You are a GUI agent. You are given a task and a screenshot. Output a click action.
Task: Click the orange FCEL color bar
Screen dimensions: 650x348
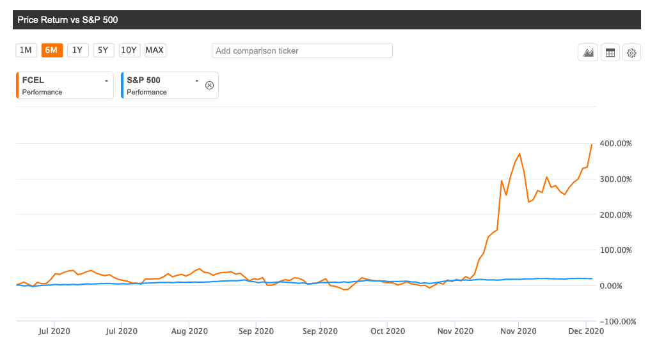point(16,86)
